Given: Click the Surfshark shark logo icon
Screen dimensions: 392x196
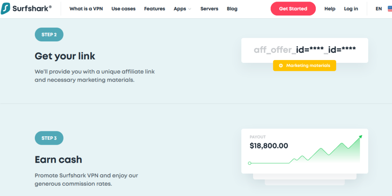Looking at the screenshot, I should pos(5,8).
